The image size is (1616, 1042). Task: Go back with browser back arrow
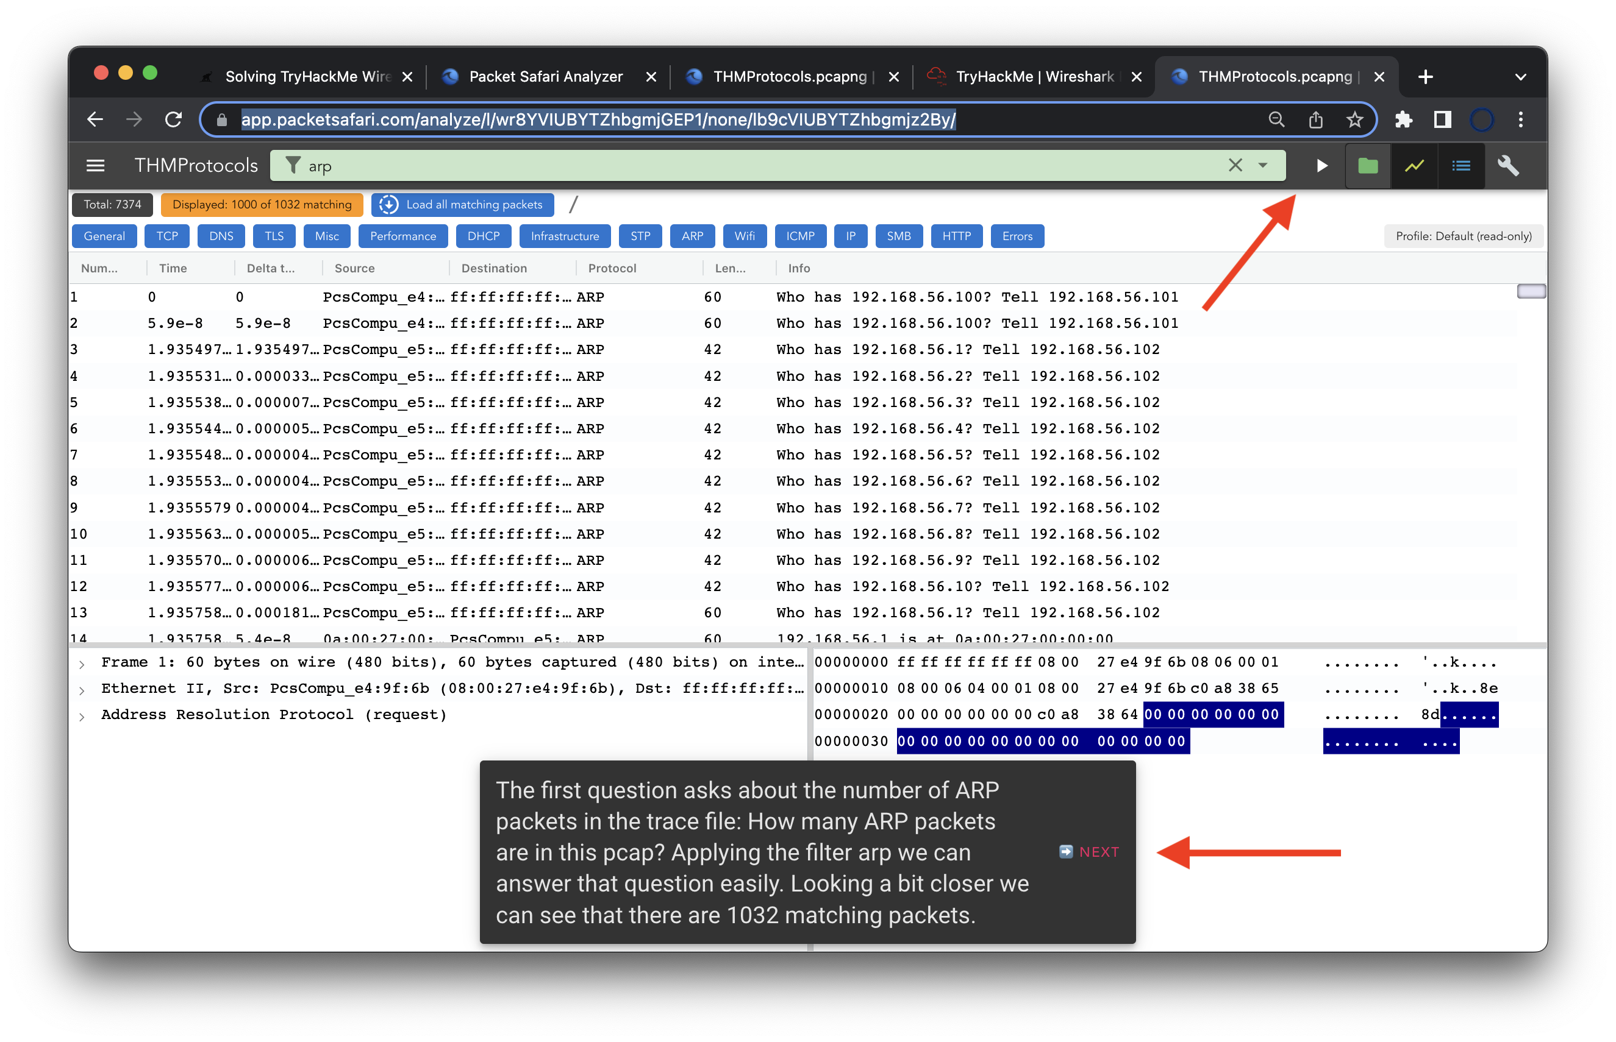[96, 120]
